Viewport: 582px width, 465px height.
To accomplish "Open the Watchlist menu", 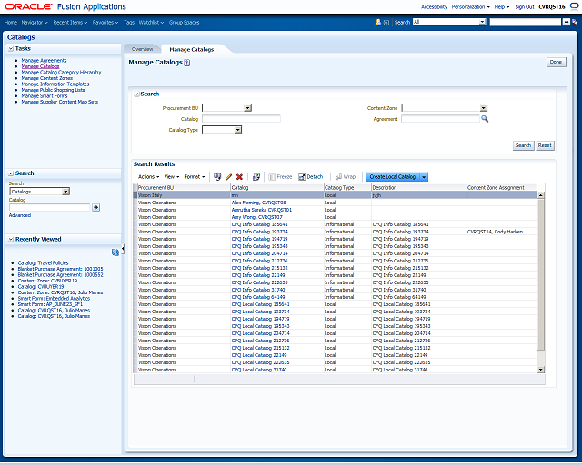I will (x=151, y=23).
